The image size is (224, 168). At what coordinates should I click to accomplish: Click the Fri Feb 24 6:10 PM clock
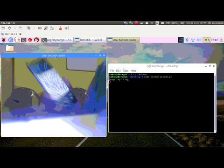pyautogui.click(x=196, y=23)
